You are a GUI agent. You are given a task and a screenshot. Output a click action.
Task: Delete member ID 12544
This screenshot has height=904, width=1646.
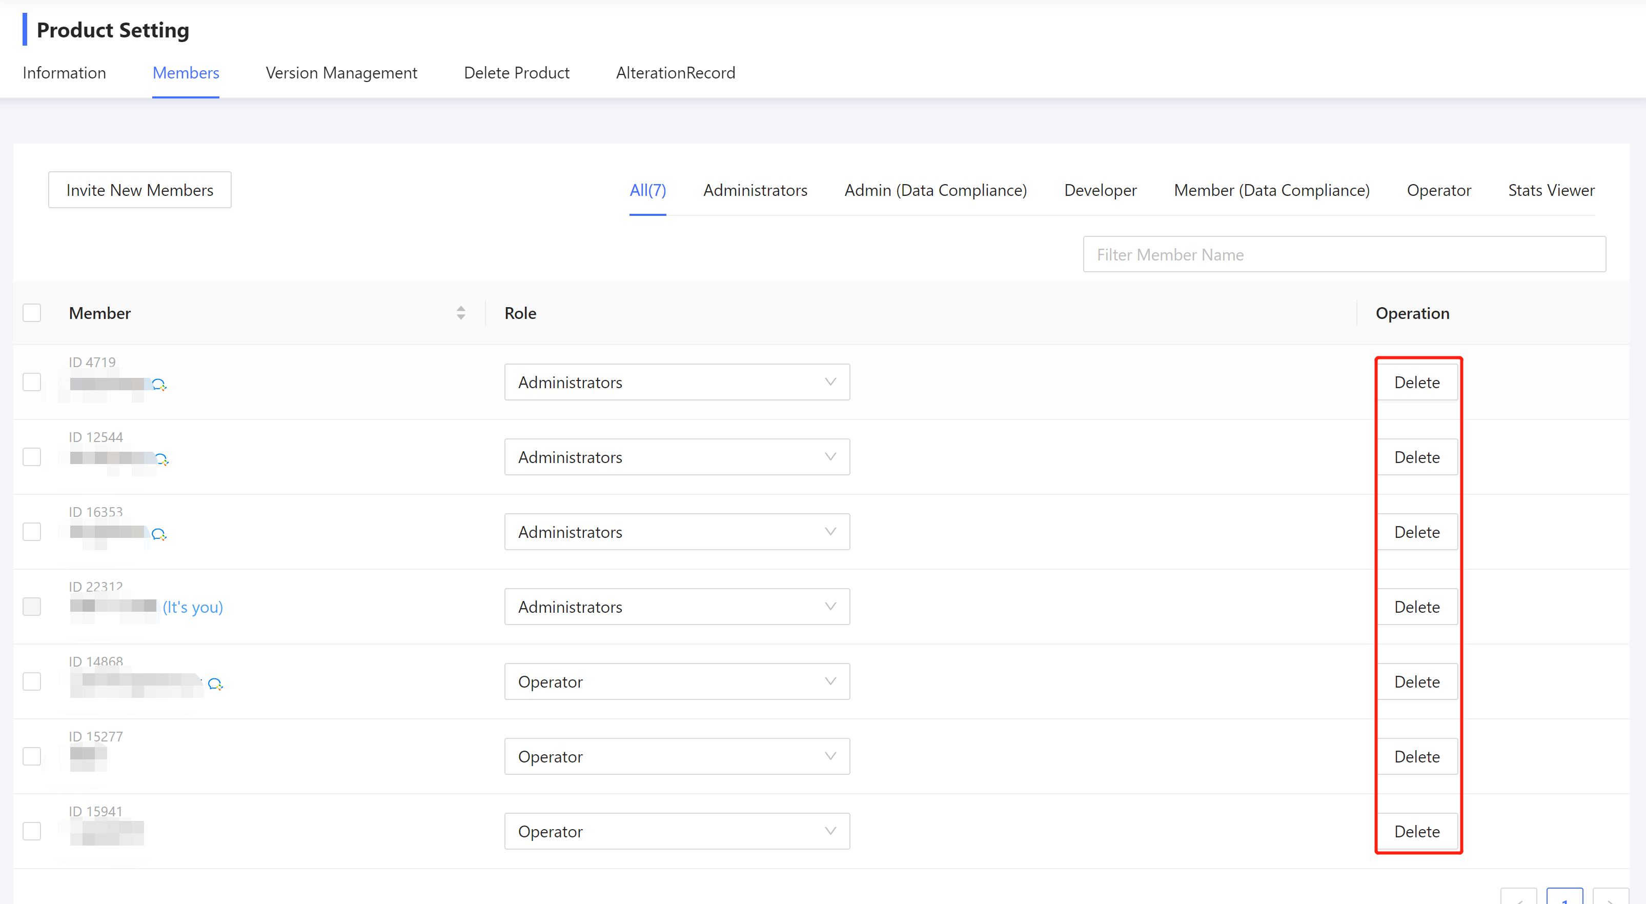pyautogui.click(x=1417, y=457)
